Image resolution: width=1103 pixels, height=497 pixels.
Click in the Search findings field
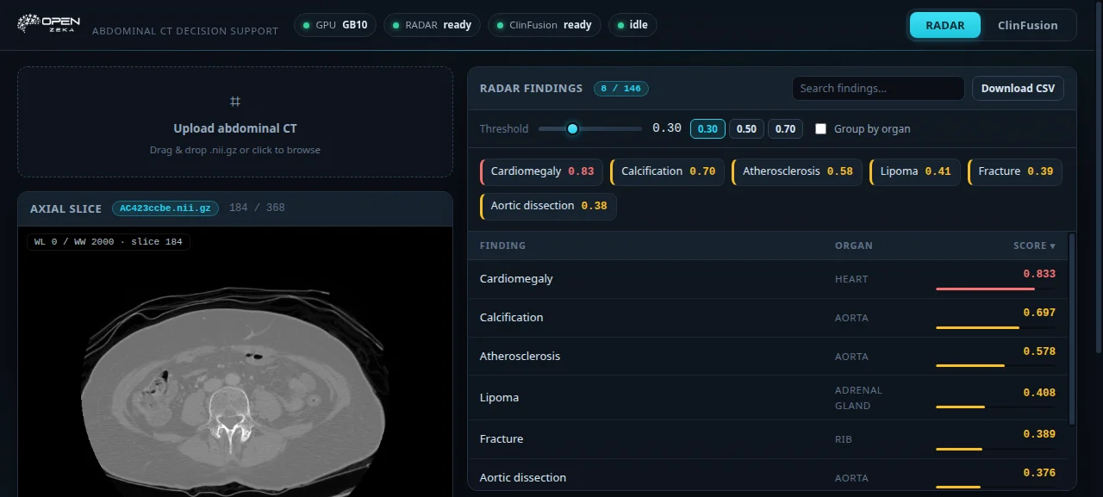(x=878, y=88)
